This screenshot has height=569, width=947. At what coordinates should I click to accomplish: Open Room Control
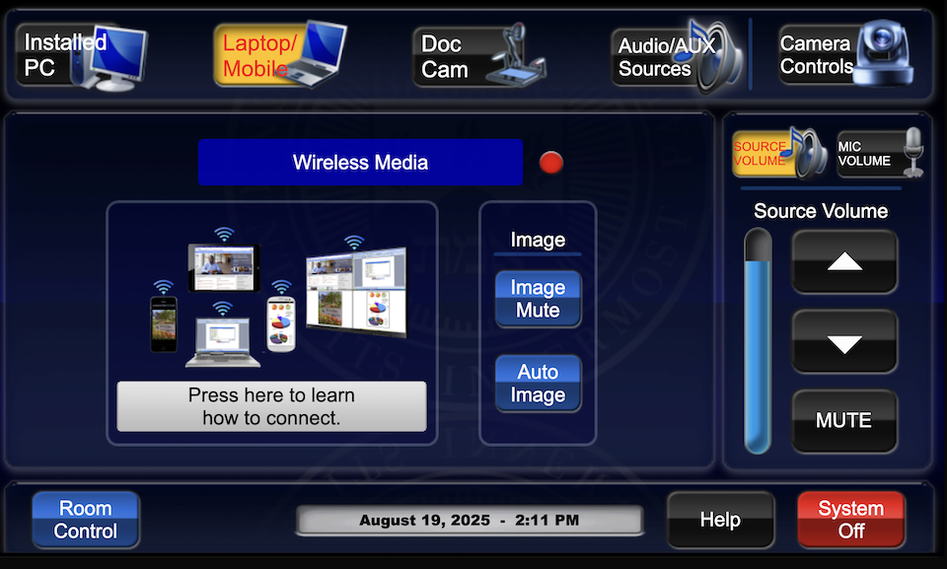pos(86,520)
